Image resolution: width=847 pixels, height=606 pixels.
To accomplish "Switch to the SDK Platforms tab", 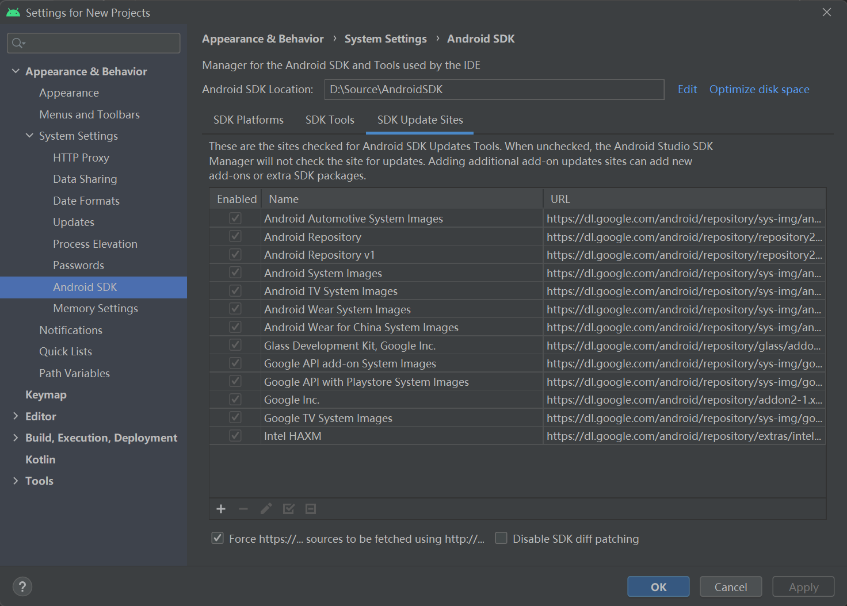I will click(248, 120).
